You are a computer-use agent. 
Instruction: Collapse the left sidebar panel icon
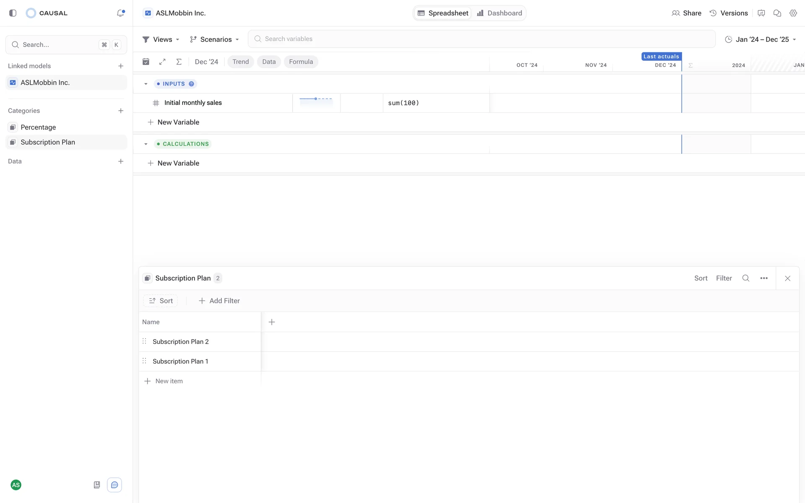13,13
